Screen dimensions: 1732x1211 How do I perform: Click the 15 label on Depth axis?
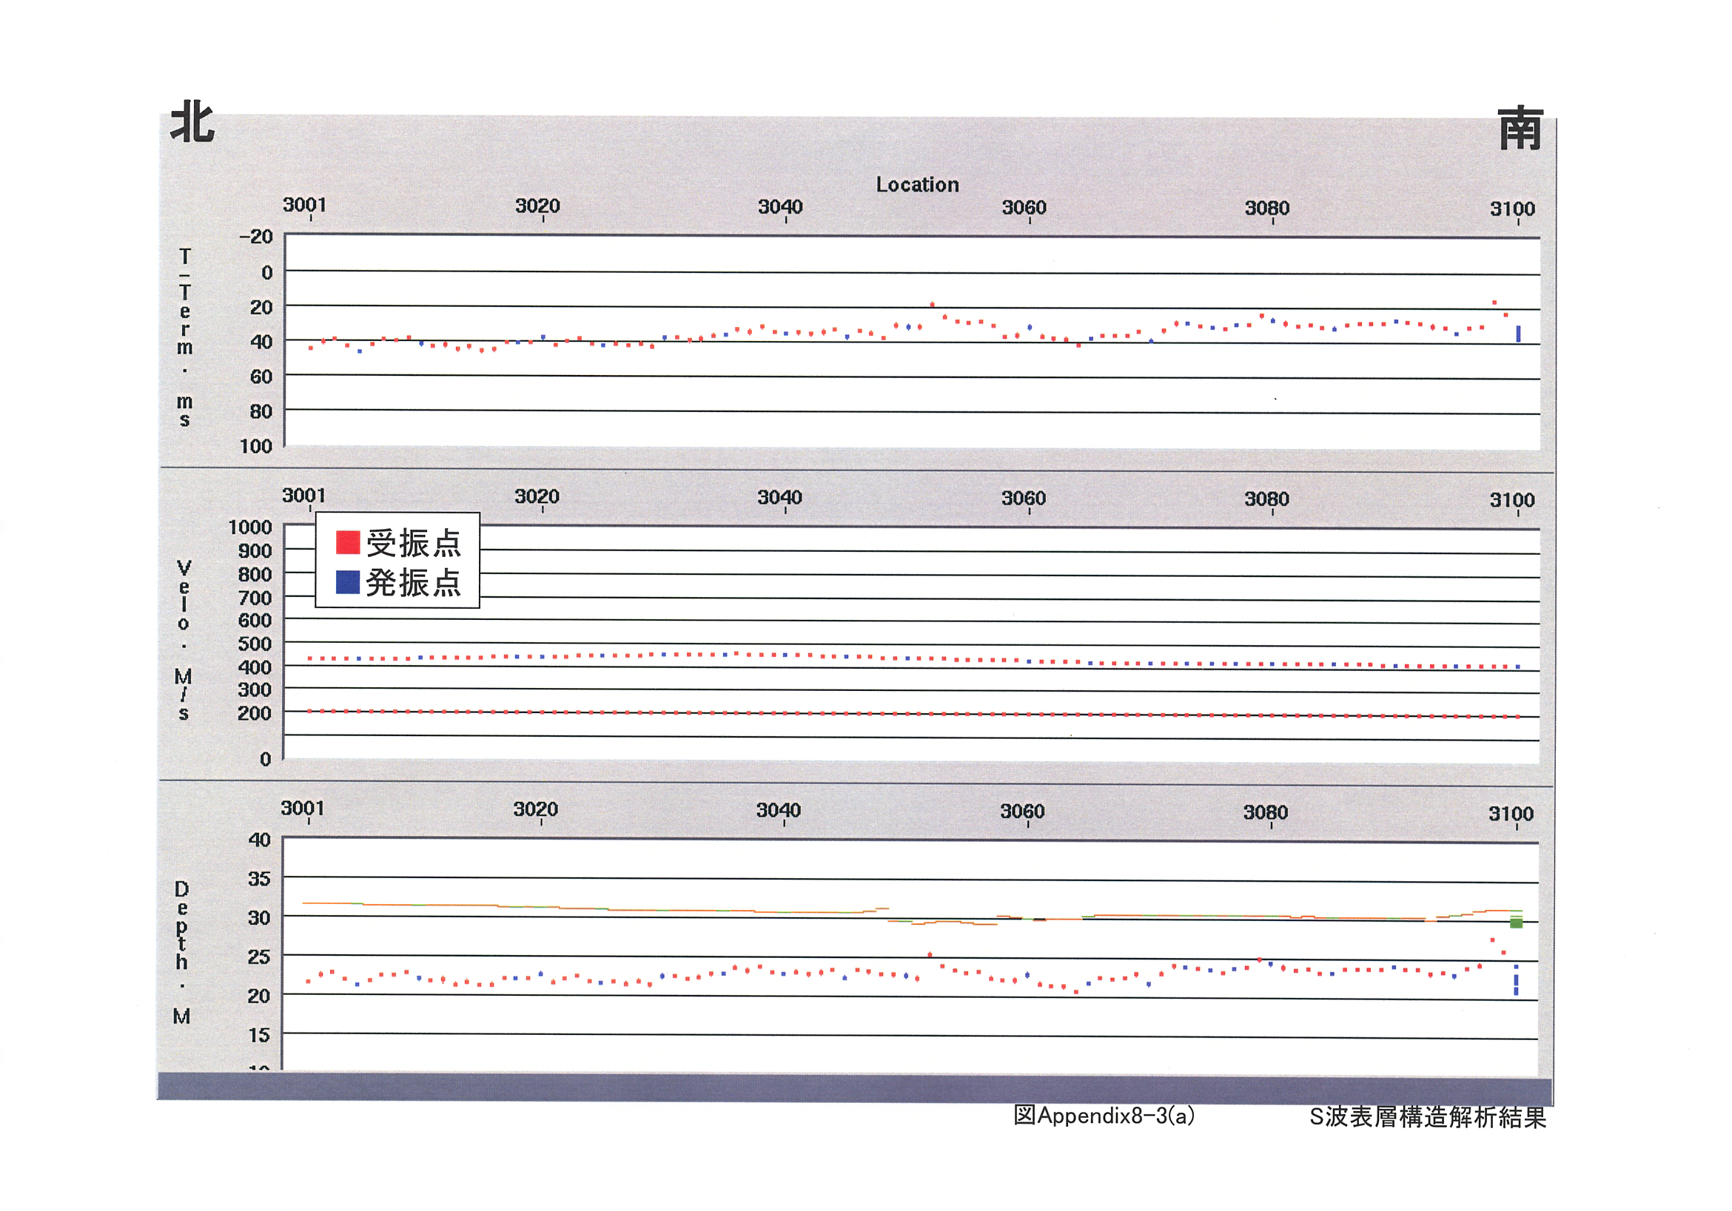[x=260, y=1036]
